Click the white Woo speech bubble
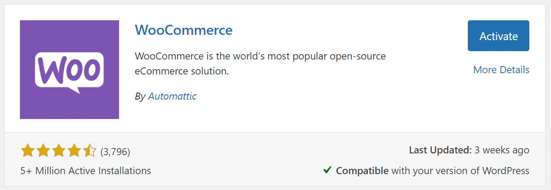This screenshot has width=551, height=190. click(69, 71)
